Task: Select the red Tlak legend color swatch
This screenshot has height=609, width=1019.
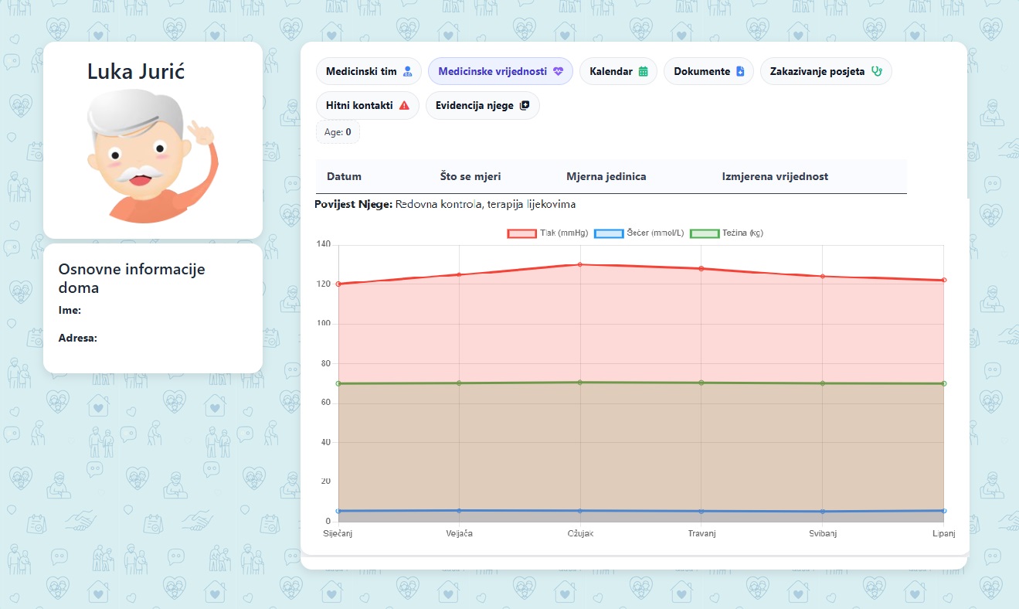Action: [520, 233]
